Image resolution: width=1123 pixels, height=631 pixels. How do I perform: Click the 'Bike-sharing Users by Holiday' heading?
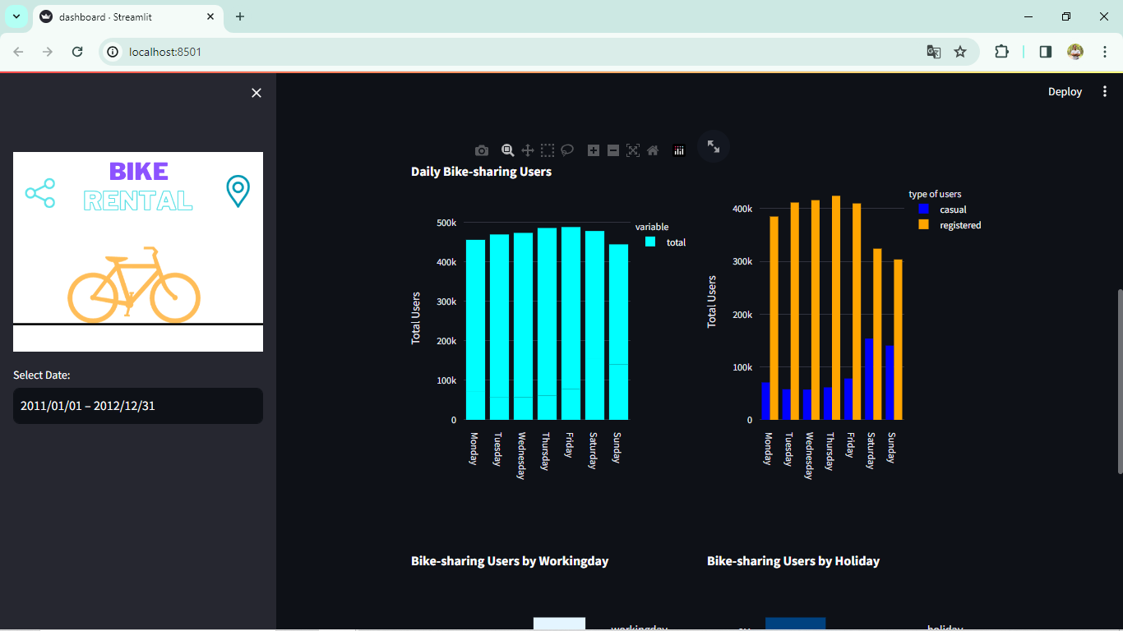point(793,561)
